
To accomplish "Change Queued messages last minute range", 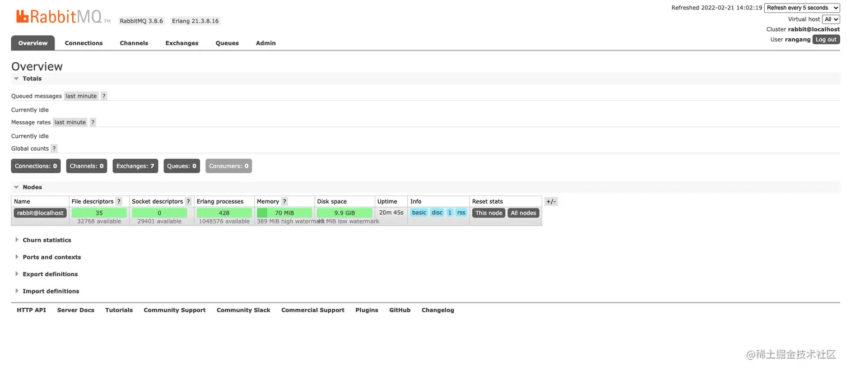I will (81, 96).
